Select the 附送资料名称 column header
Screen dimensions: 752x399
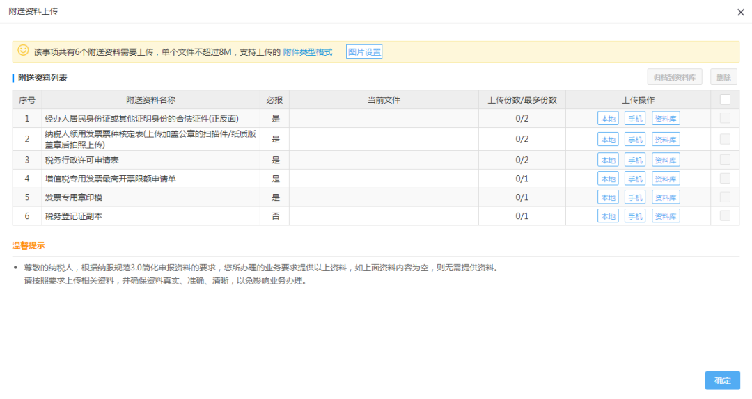150,99
